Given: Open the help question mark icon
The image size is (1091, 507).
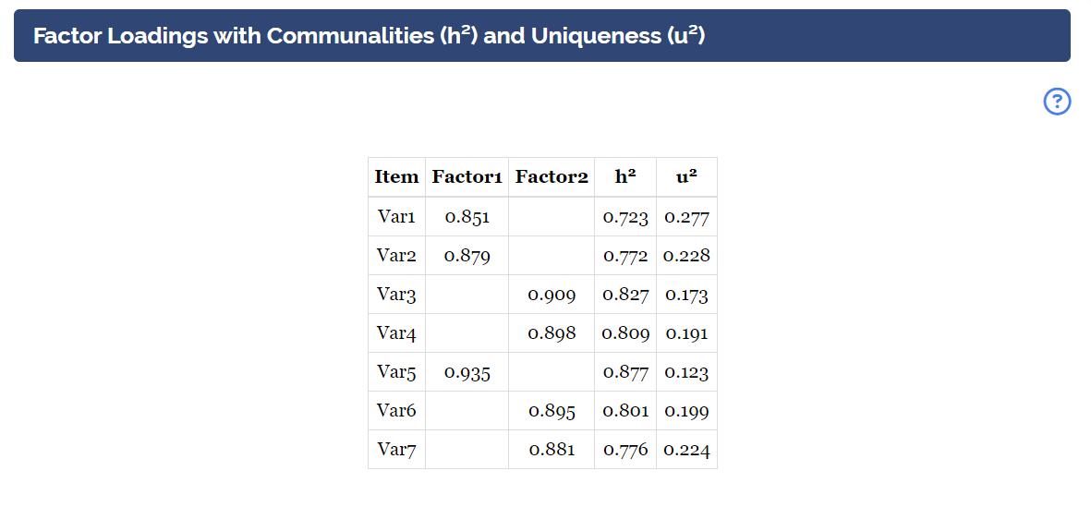Looking at the screenshot, I should [x=1057, y=102].
